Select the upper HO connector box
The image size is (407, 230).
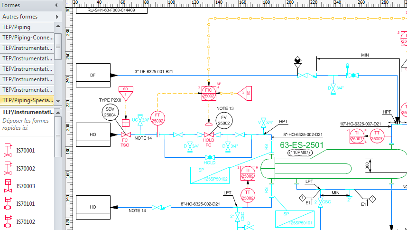pyautogui.click(x=93, y=134)
